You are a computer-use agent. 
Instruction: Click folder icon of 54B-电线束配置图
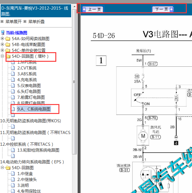click(8, 44)
